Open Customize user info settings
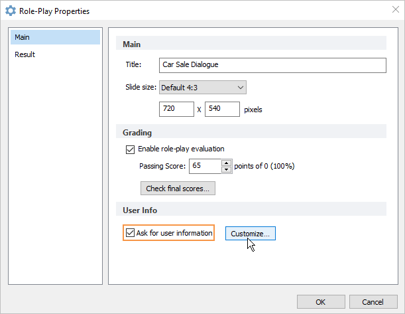This screenshot has width=405, height=314. click(x=250, y=234)
